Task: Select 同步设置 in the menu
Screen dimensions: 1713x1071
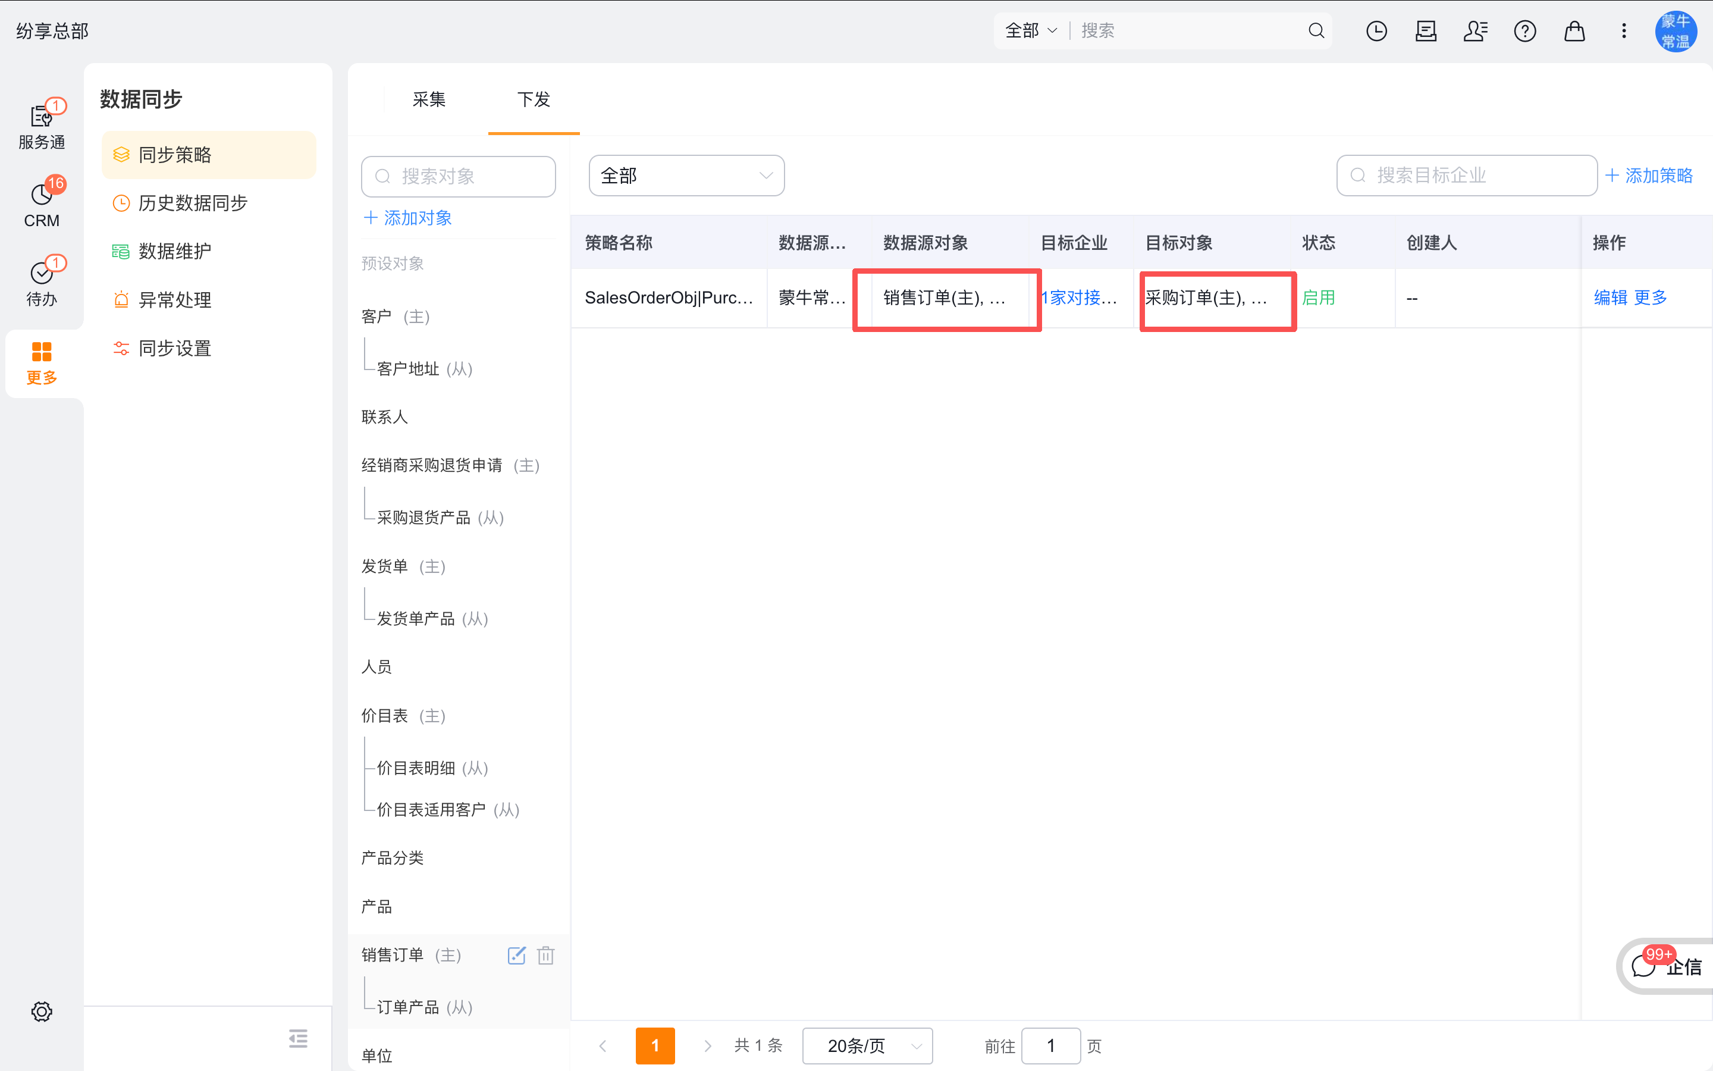Action: [x=209, y=349]
